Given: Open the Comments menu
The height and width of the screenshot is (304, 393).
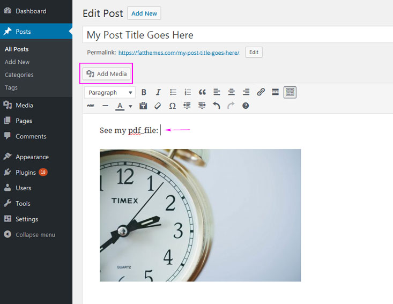Looking at the screenshot, I should point(36,136).
